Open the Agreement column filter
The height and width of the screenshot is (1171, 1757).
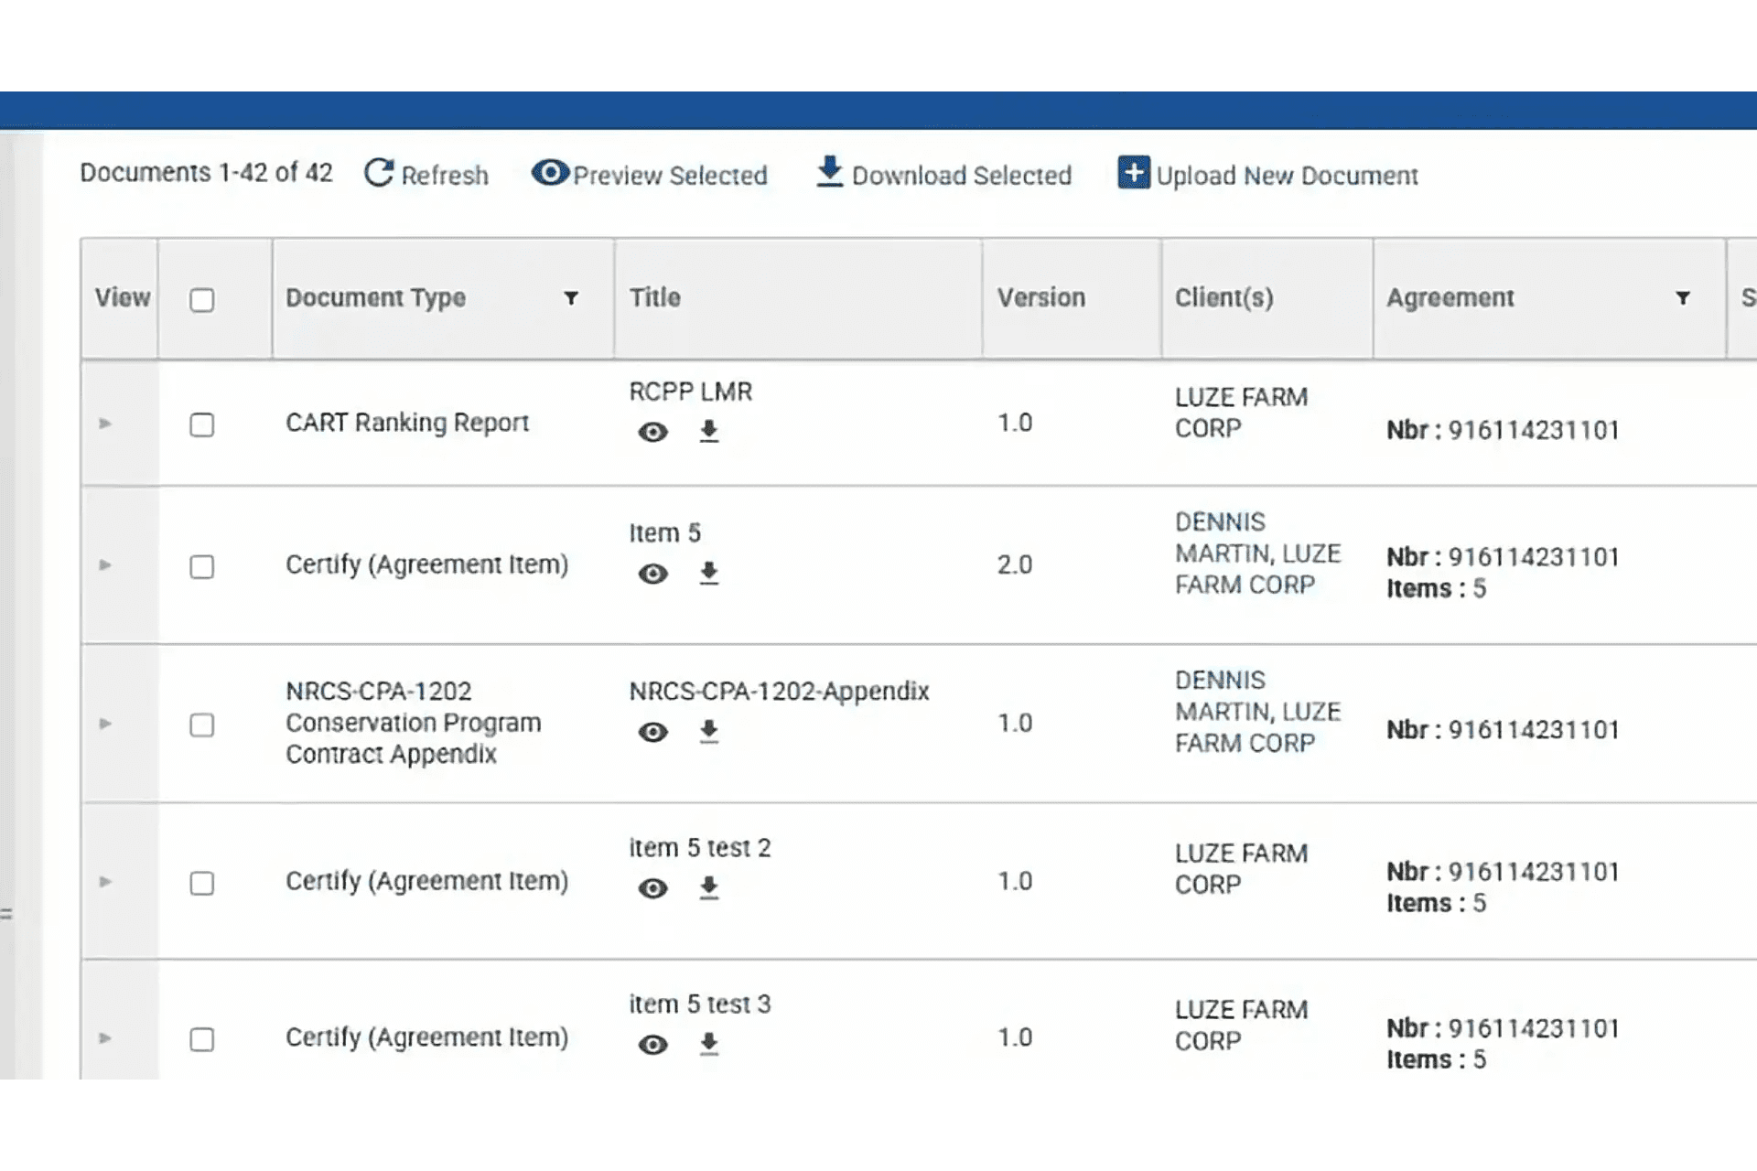click(x=1682, y=298)
